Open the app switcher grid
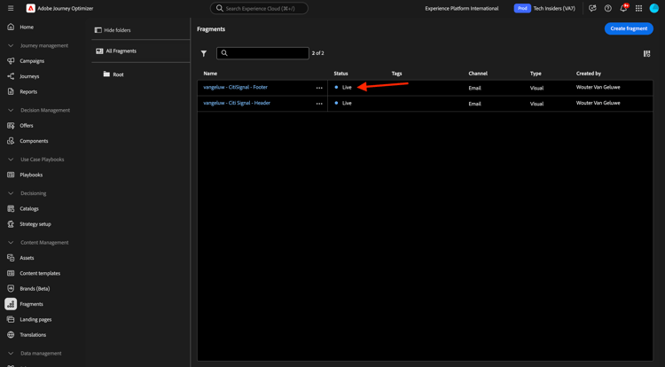Image resolution: width=665 pixels, height=367 pixels. 638,8
